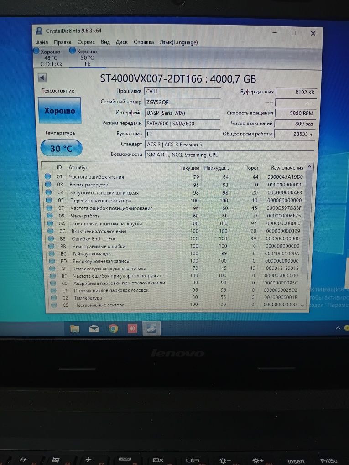Click the blue Хорошо health status button
This screenshot has width=349, height=465.
coord(60,110)
